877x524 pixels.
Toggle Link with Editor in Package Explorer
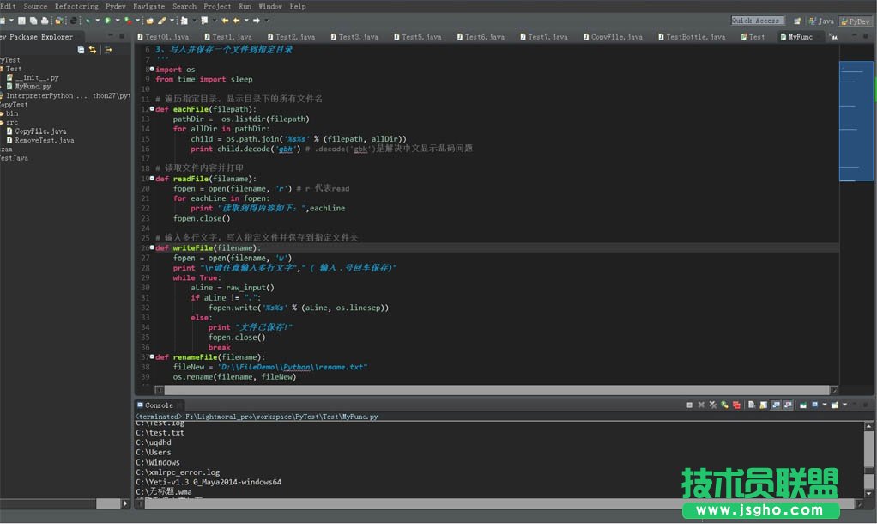pos(93,50)
